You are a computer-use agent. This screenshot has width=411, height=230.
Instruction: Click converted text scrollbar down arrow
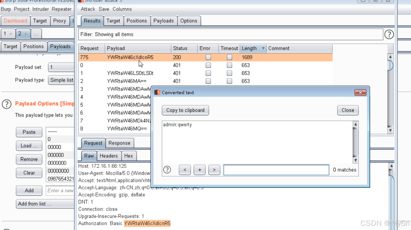[355, 160]
